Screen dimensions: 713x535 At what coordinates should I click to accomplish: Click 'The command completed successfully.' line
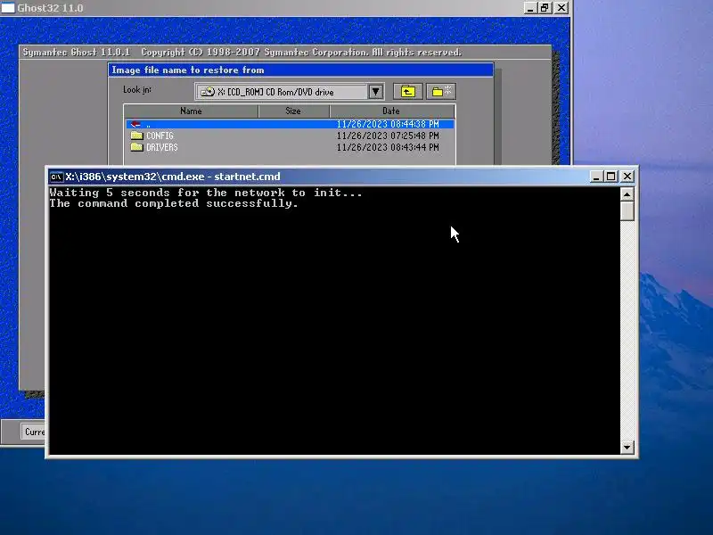[x=174, y=203]
